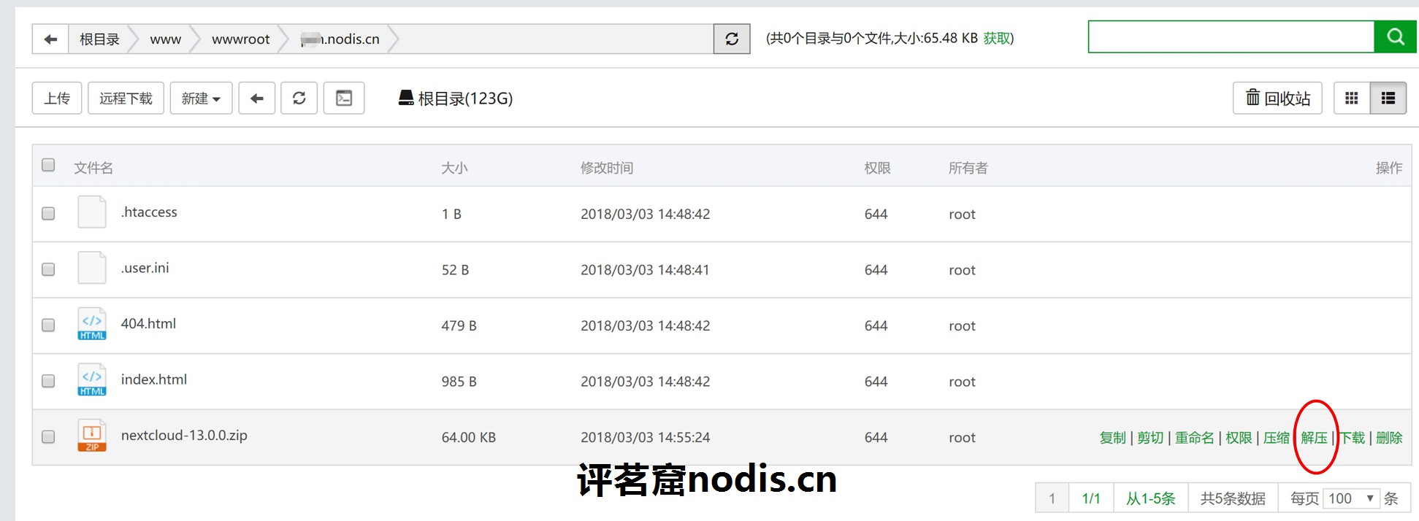This screenshot has width=1419, height=521.
Task: Click the nextcloud-13.0.0.zip file name
Action: (x=184, y=435)
